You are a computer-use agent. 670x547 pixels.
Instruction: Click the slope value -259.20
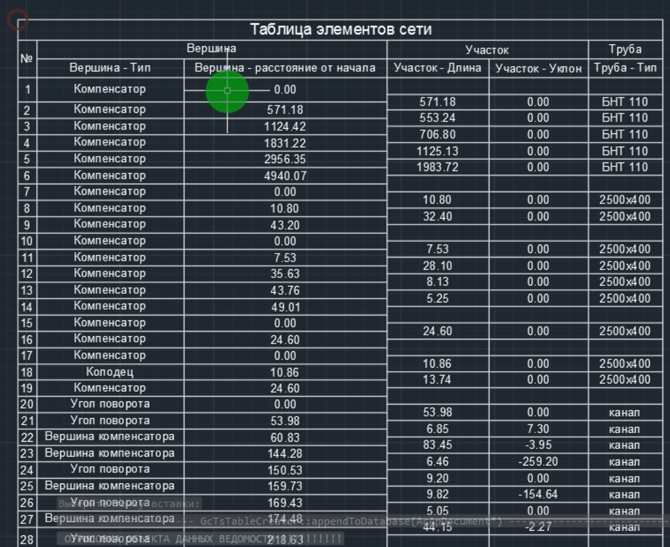538,462
